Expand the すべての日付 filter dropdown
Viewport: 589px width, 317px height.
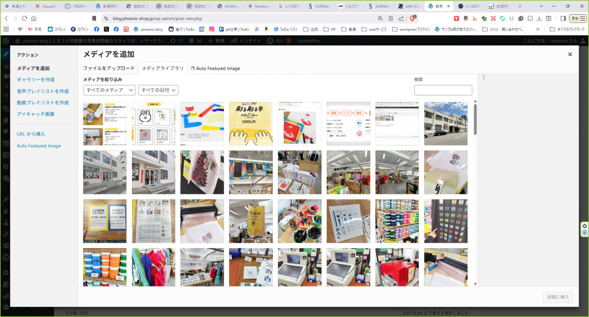tap(158, 90)
